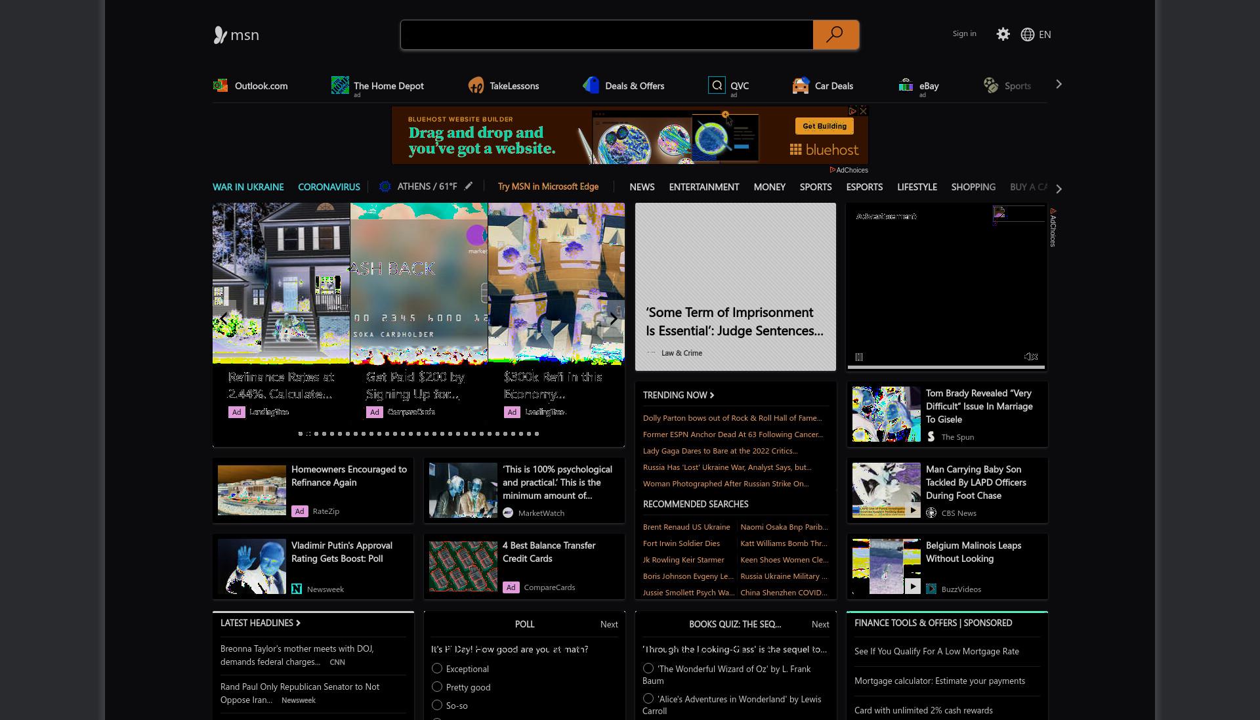
Task: Pause the advertisement video
Action: click(x=859, y=357)
